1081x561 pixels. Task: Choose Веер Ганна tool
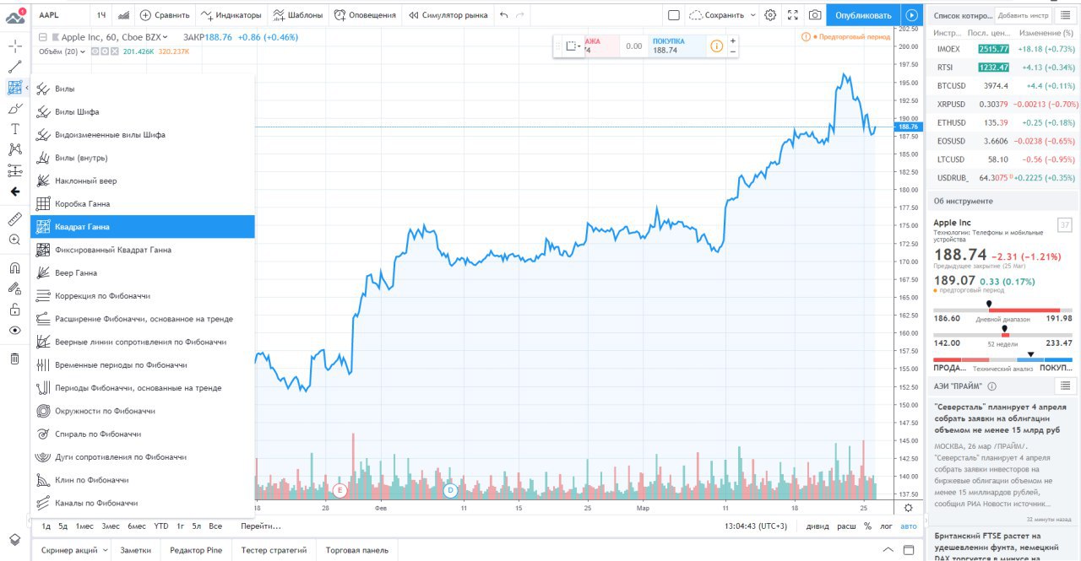pos(142,273)
